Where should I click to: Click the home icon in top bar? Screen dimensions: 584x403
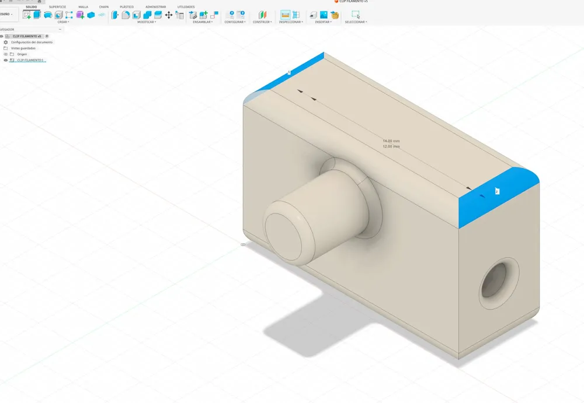pos(39,1)
